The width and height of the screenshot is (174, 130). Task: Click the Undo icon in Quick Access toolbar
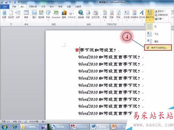click(10, 2)
